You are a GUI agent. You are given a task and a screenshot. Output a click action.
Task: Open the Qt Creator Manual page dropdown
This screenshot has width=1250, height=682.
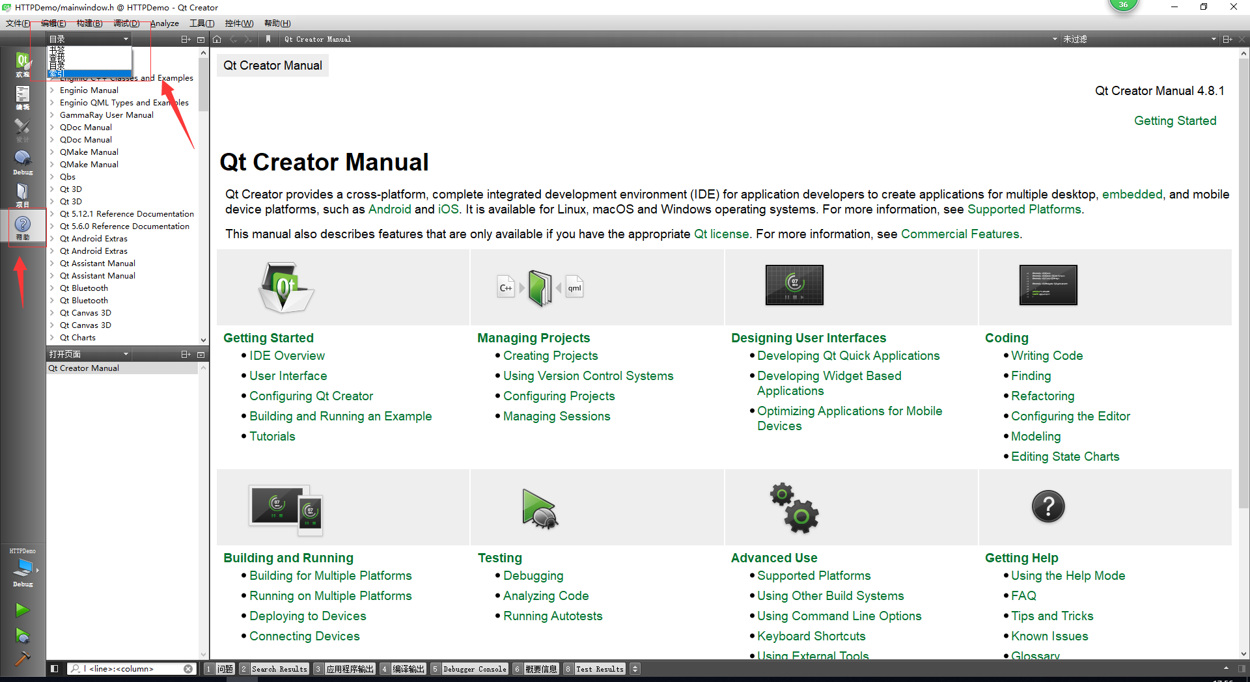click(671, 39)
